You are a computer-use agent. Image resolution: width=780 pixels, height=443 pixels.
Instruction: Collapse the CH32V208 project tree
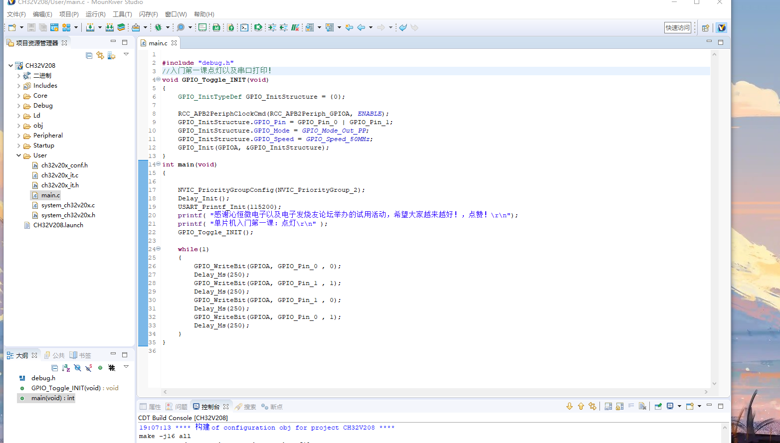pyautogui.click(x=11, y=65)
